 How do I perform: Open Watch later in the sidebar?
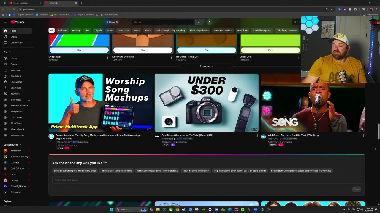[17, 76]
